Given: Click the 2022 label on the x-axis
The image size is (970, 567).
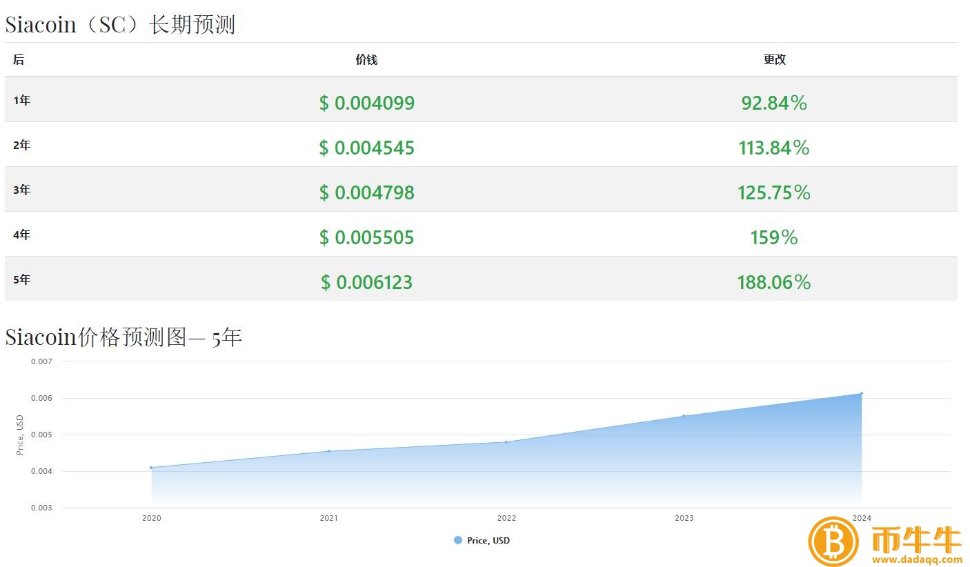Looking at the screenshot, I should click(506, 517).
